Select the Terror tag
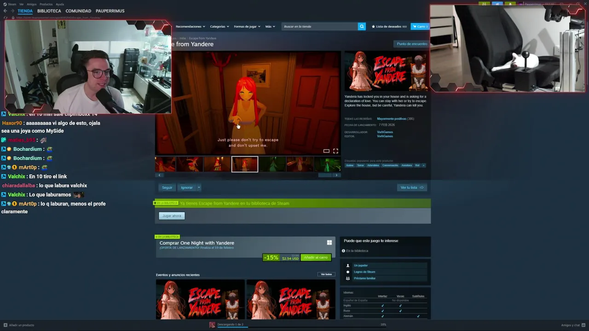 (x=360, y=165)
